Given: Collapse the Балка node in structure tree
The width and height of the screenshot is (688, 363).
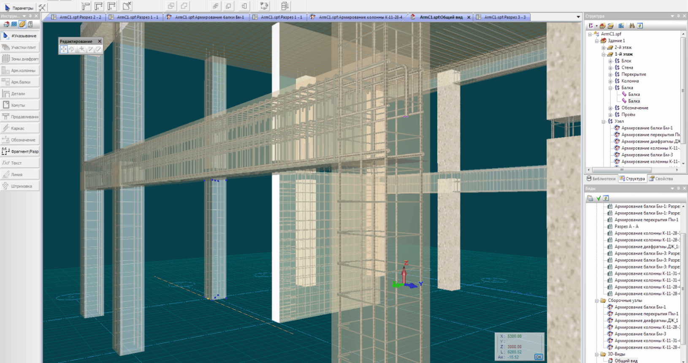Looking at the screenshot, I should tap(610, 88).
